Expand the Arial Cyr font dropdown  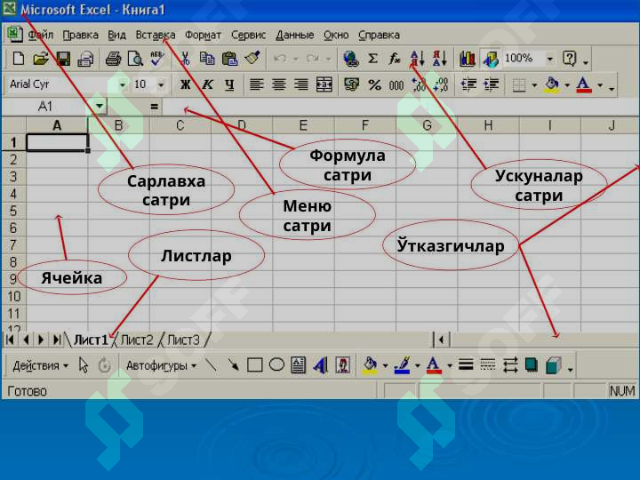(x=122, y=85)
